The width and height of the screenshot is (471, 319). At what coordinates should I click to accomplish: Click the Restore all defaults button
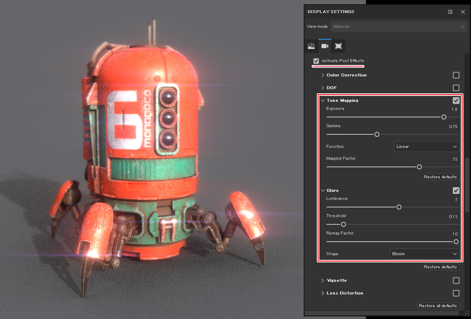coord(438,306)
